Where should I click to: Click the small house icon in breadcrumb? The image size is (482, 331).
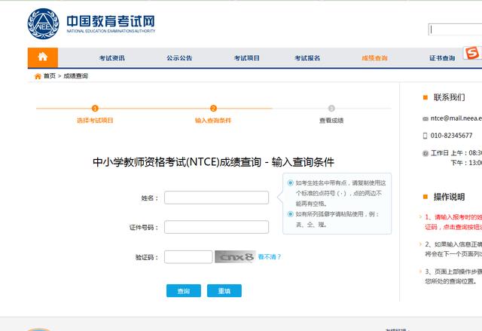click(x=38, y=76)
